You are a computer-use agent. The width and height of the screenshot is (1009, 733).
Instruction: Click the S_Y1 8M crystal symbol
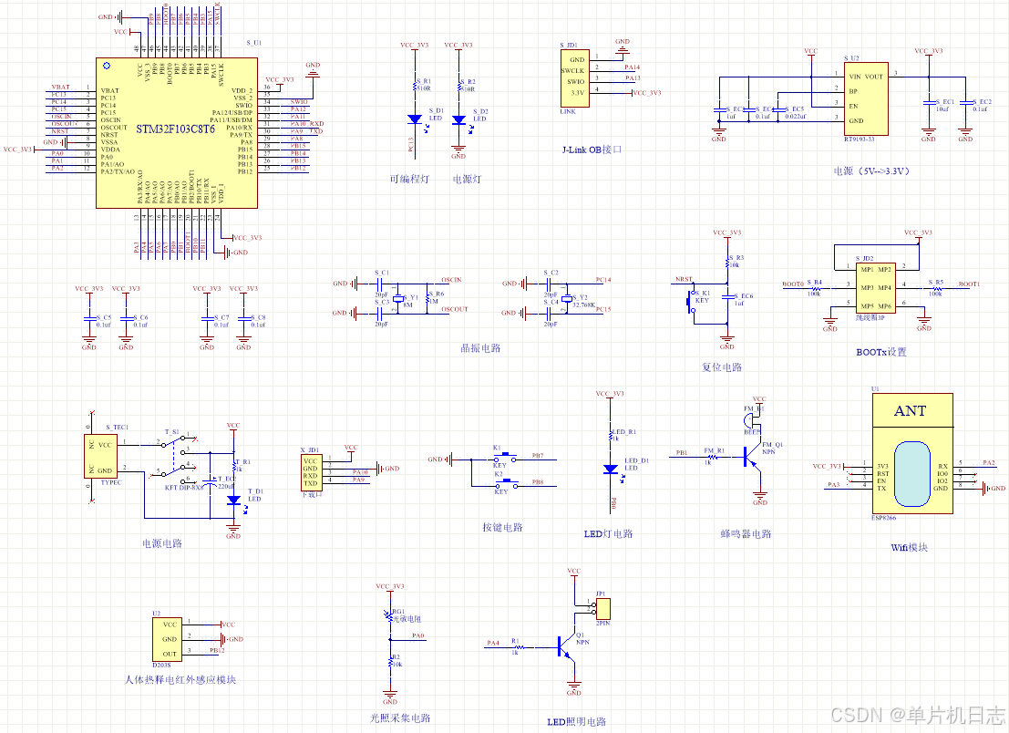click(x=398, y=298)
